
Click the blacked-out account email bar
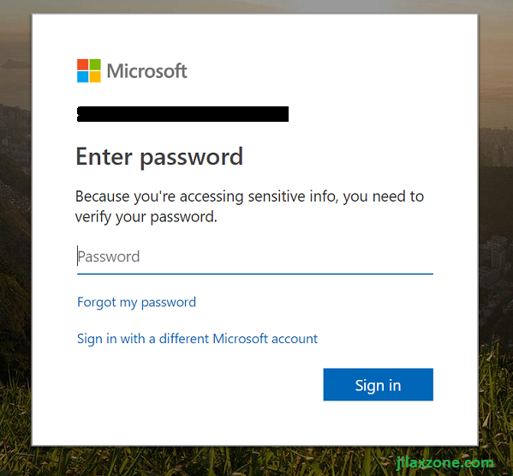(182, 114)
